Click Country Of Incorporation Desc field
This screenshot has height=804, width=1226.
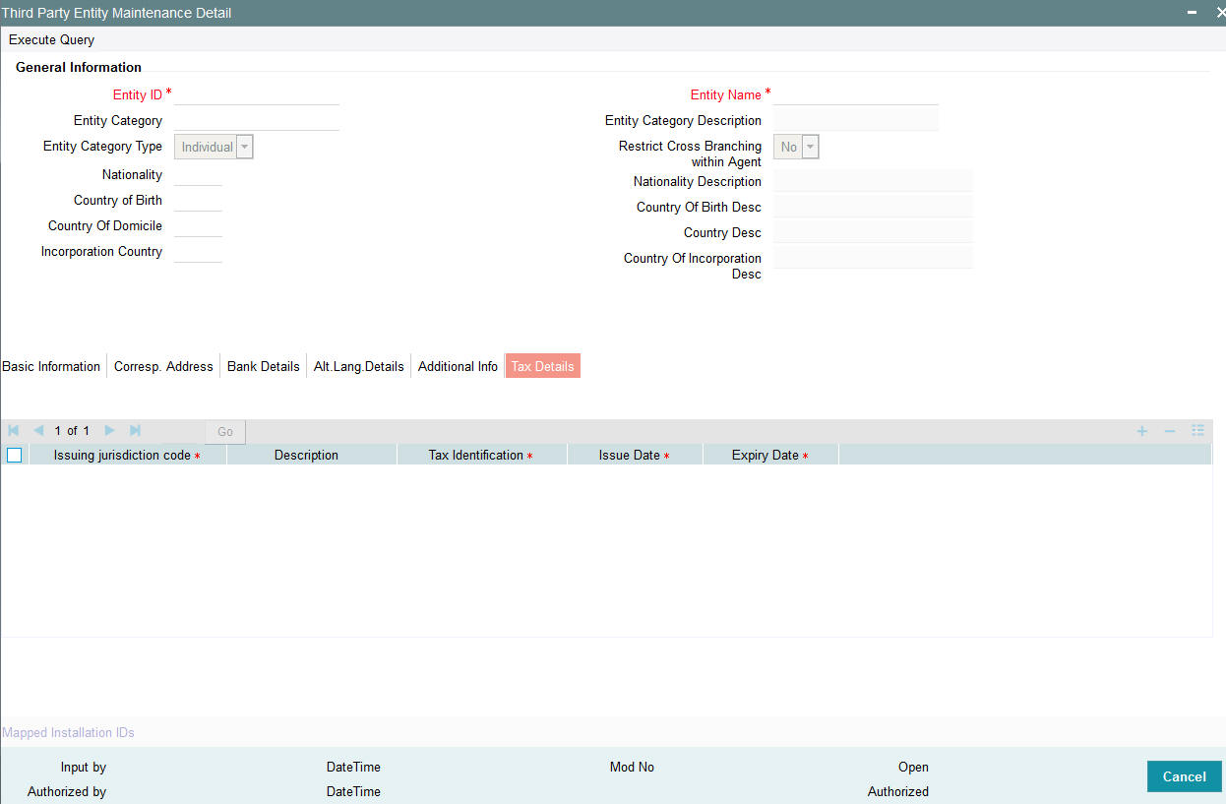click(x=874, y=258)
